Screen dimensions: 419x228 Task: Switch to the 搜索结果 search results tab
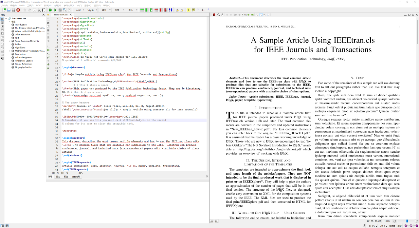76,177
